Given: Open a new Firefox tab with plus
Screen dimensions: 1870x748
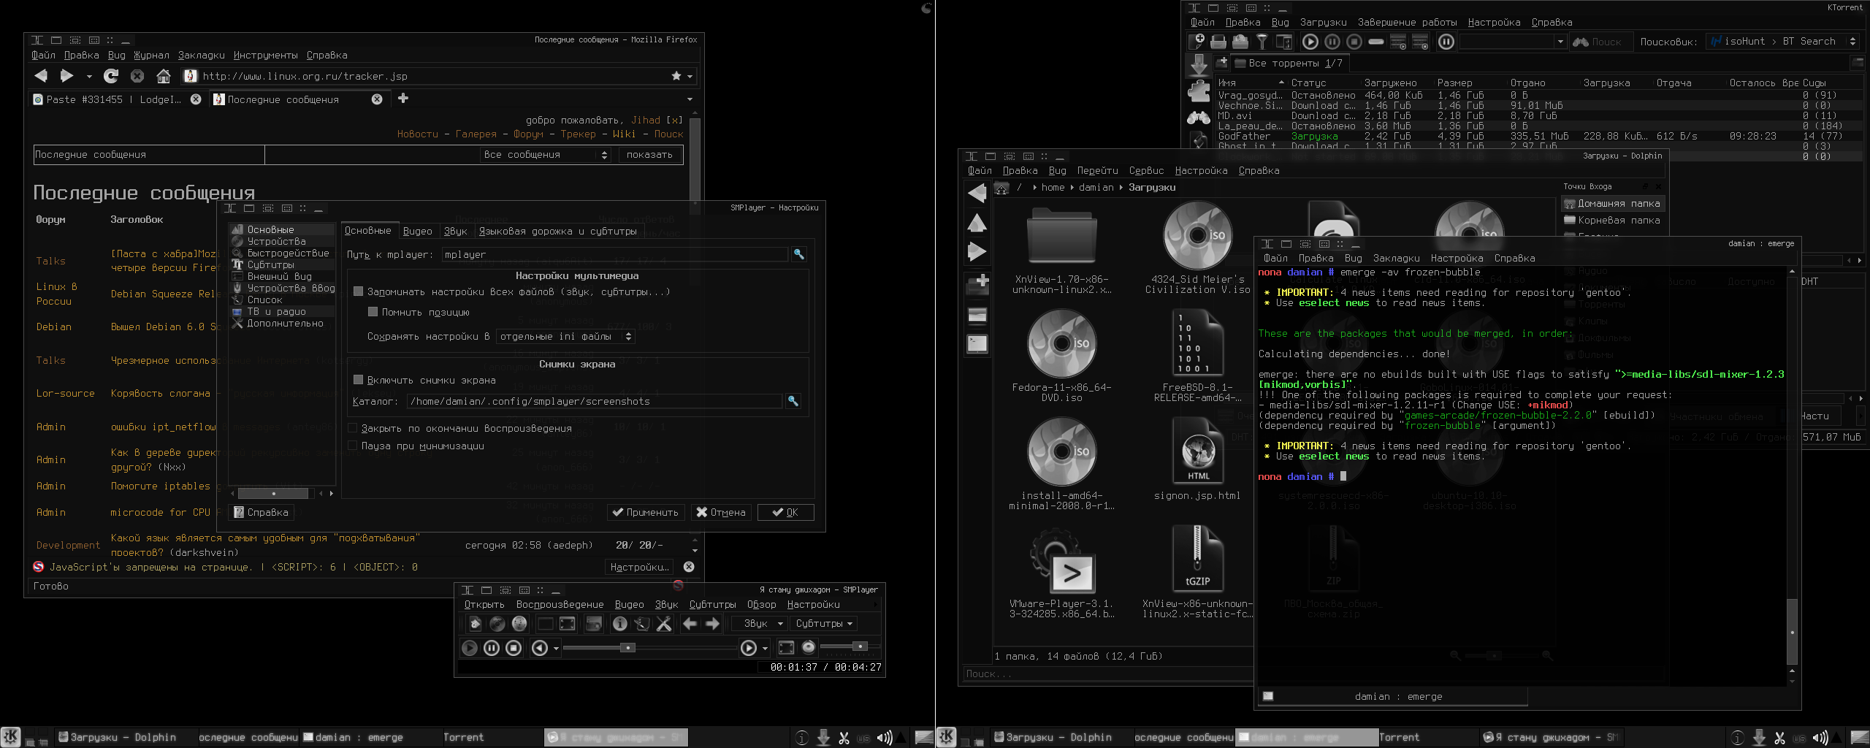Looking at the screenshot, I should click(x=403, y=98).
